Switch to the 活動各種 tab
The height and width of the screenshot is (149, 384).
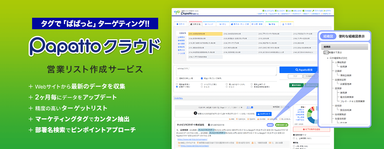click(195, 24)
